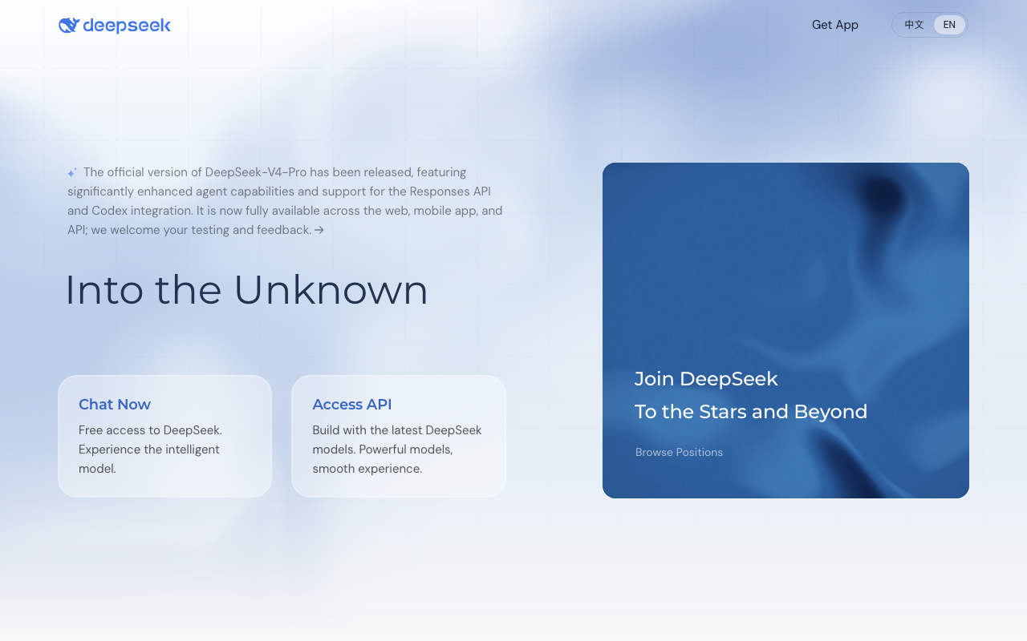Click the DeepSeek whale logo
1027x641 pixels.
coord(114,26)
